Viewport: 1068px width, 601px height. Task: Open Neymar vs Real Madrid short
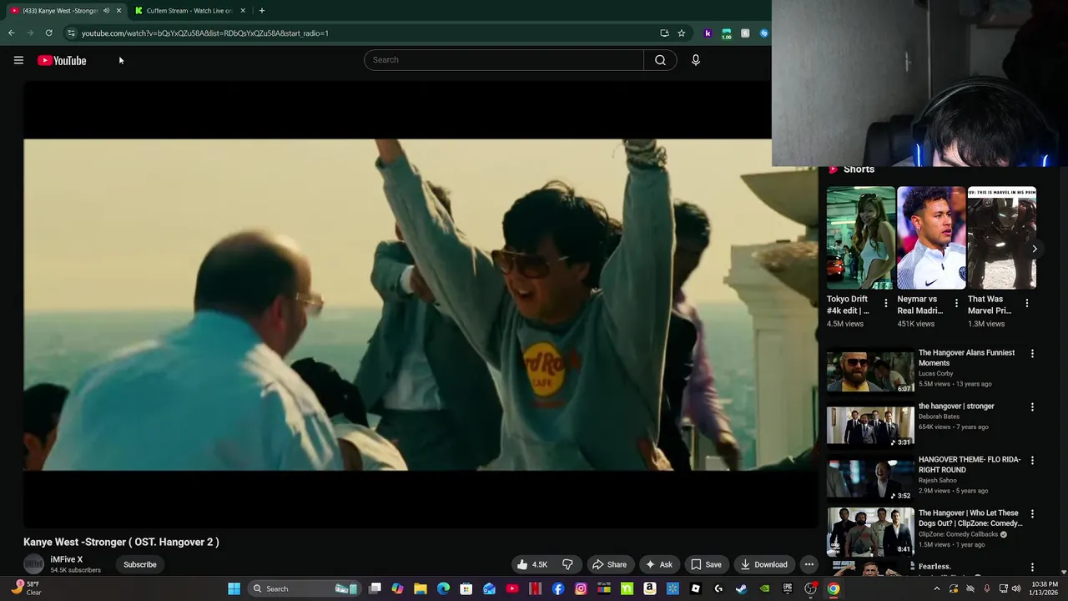[931, 238]
